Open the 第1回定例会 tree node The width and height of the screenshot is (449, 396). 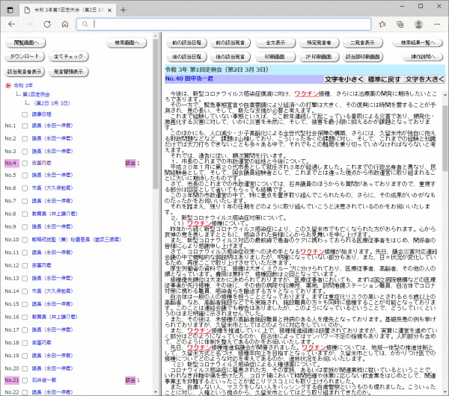(37, 94)
